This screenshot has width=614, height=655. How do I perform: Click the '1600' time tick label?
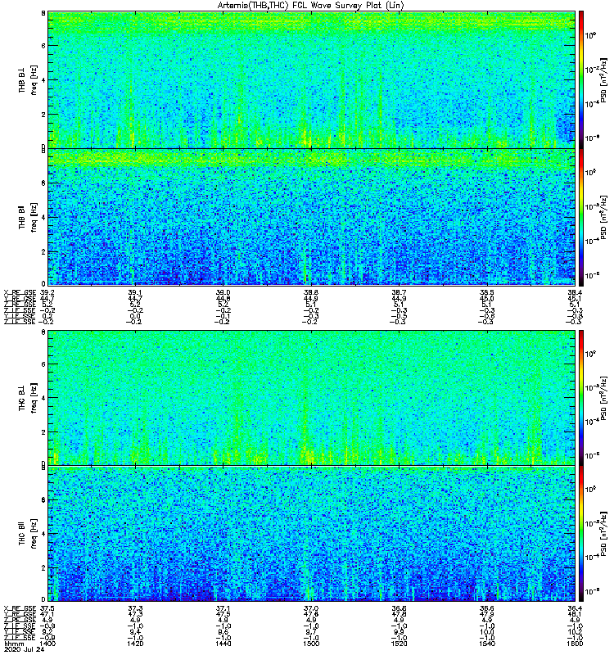coord(575,644)
